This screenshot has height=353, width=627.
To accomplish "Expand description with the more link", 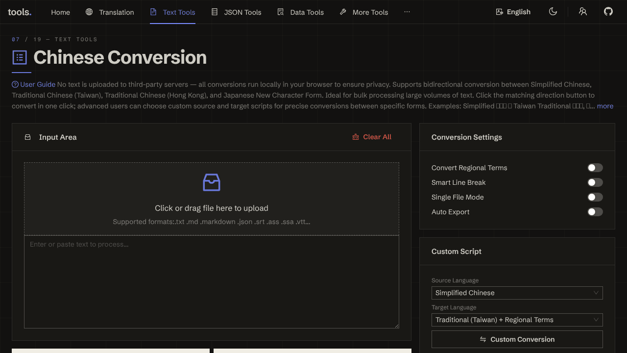I will (605, 106).
